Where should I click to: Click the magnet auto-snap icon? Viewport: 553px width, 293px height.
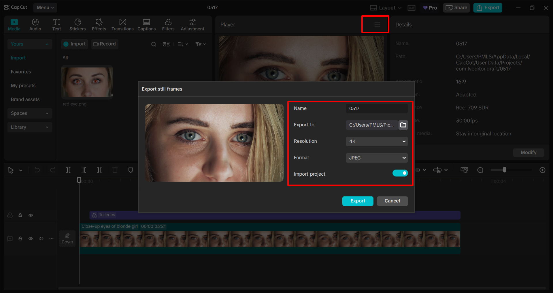tap(416, 170)
